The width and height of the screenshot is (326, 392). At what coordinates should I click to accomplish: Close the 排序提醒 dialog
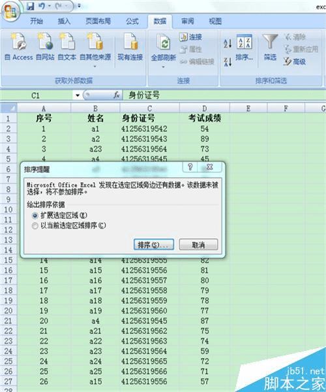[210, 167]
